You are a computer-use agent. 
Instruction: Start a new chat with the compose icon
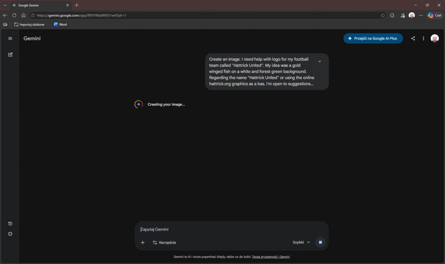tap(10, 55)
